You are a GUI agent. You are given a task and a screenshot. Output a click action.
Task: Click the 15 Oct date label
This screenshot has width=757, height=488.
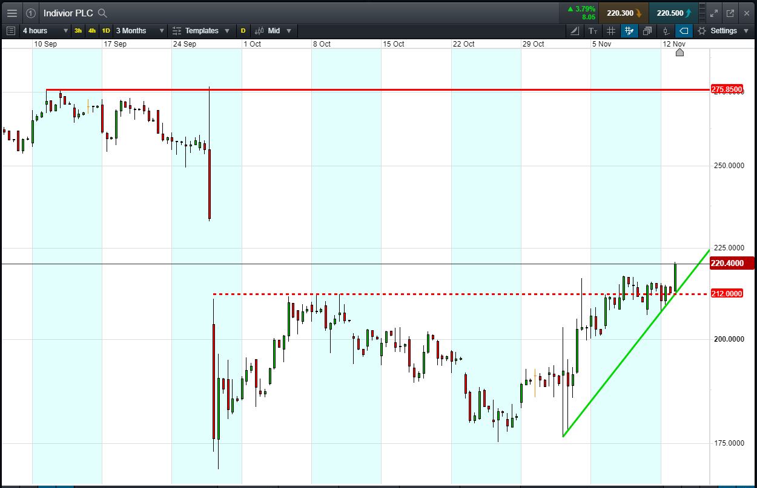(x=394, y=44)
